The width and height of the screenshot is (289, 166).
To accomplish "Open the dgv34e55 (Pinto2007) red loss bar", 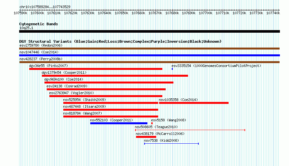I will coord(96,69).
